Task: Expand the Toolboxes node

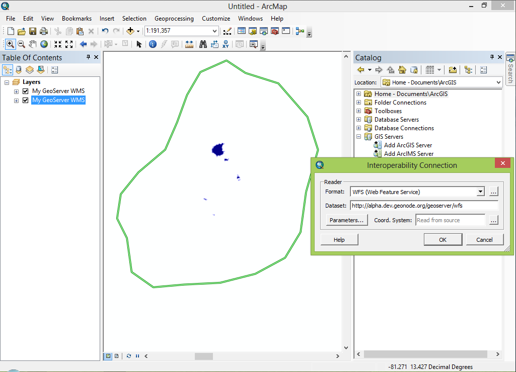Action: tap(359, 111)
